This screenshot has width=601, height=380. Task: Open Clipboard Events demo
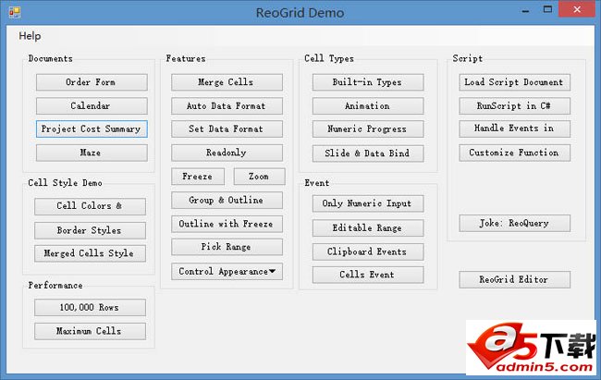click(x=368, y=251)
